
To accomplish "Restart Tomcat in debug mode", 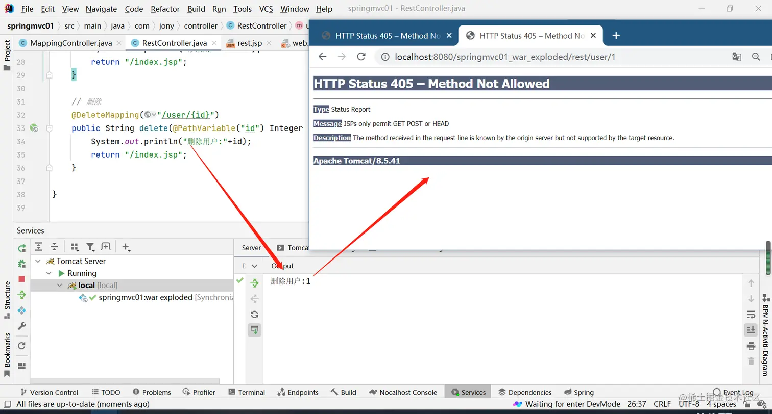I will click(21, 264).
